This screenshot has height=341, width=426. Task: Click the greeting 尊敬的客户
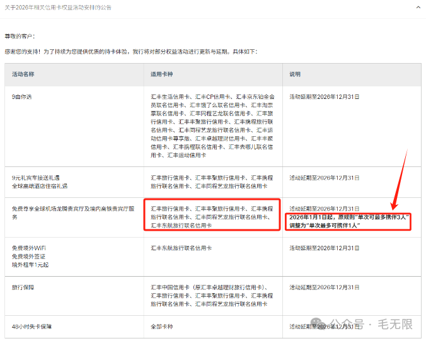[x=20, y=36]
